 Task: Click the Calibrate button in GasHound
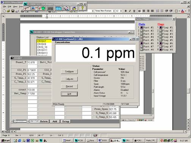tap(69, 79)
